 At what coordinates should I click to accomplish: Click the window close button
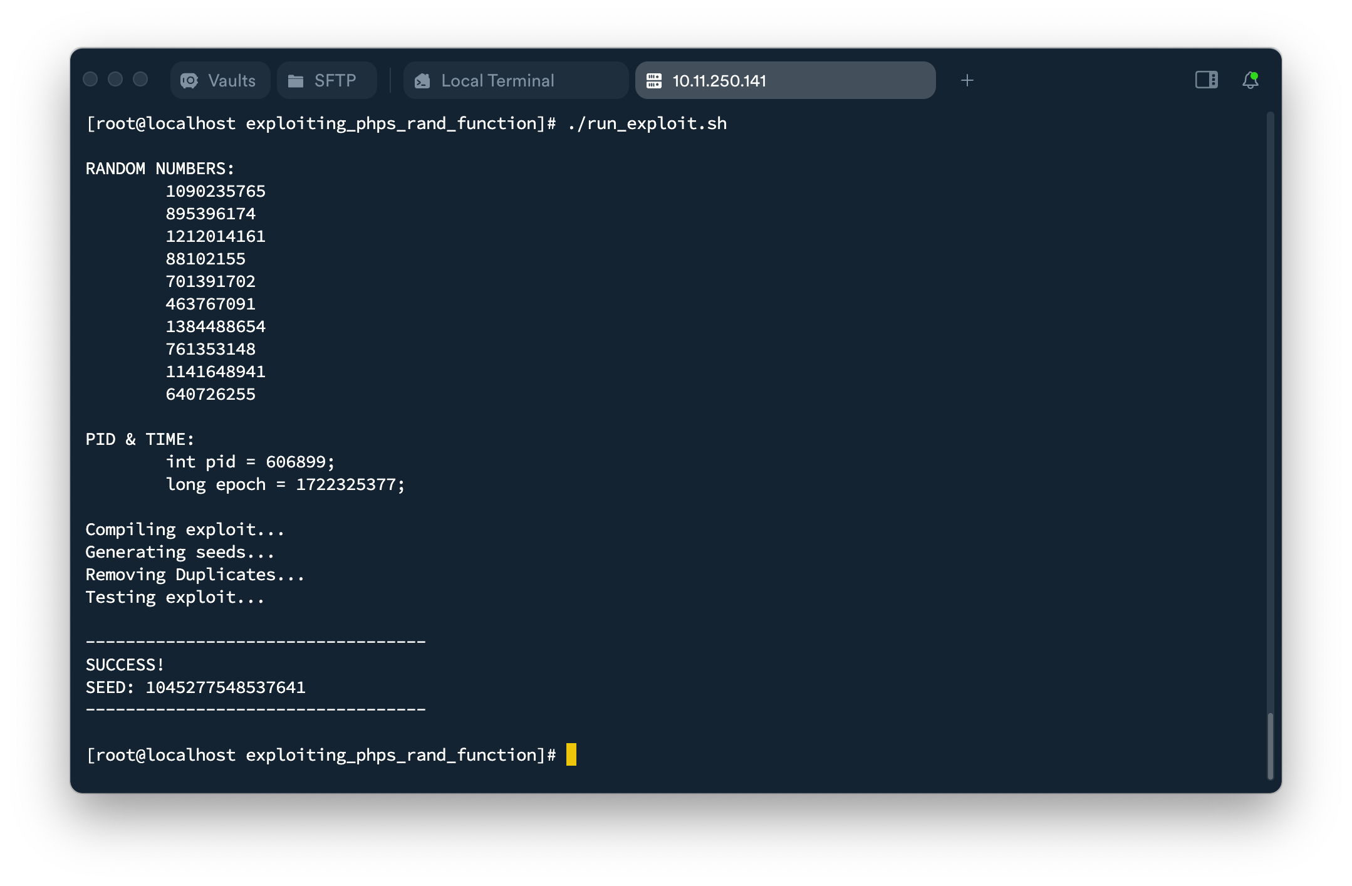coord(91,80)
